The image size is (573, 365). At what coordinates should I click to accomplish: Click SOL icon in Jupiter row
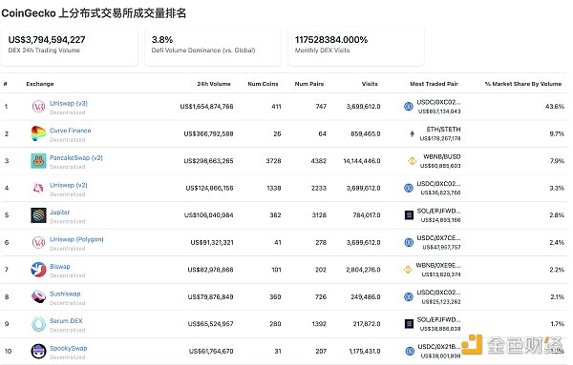click(x=410, y=215)
